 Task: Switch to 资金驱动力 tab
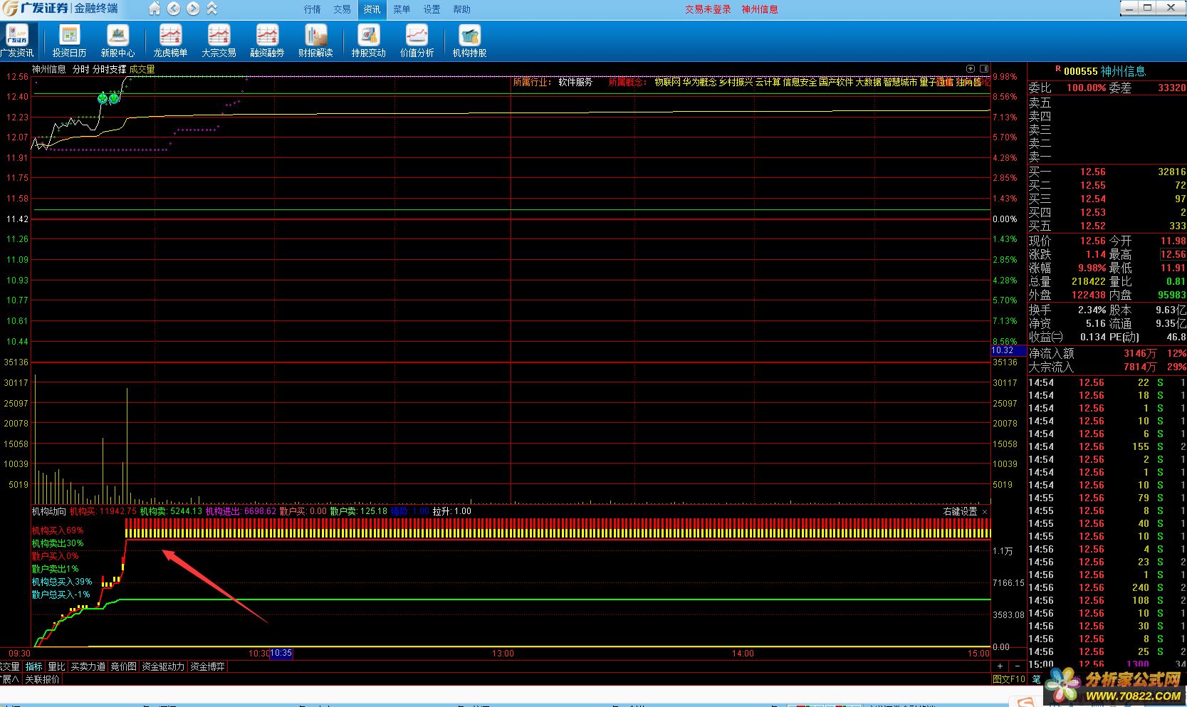coord(163,666)
